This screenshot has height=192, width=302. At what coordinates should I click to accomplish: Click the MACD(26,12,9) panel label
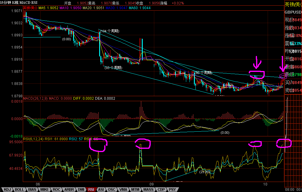pyautogui.click(x=36, y=98)
